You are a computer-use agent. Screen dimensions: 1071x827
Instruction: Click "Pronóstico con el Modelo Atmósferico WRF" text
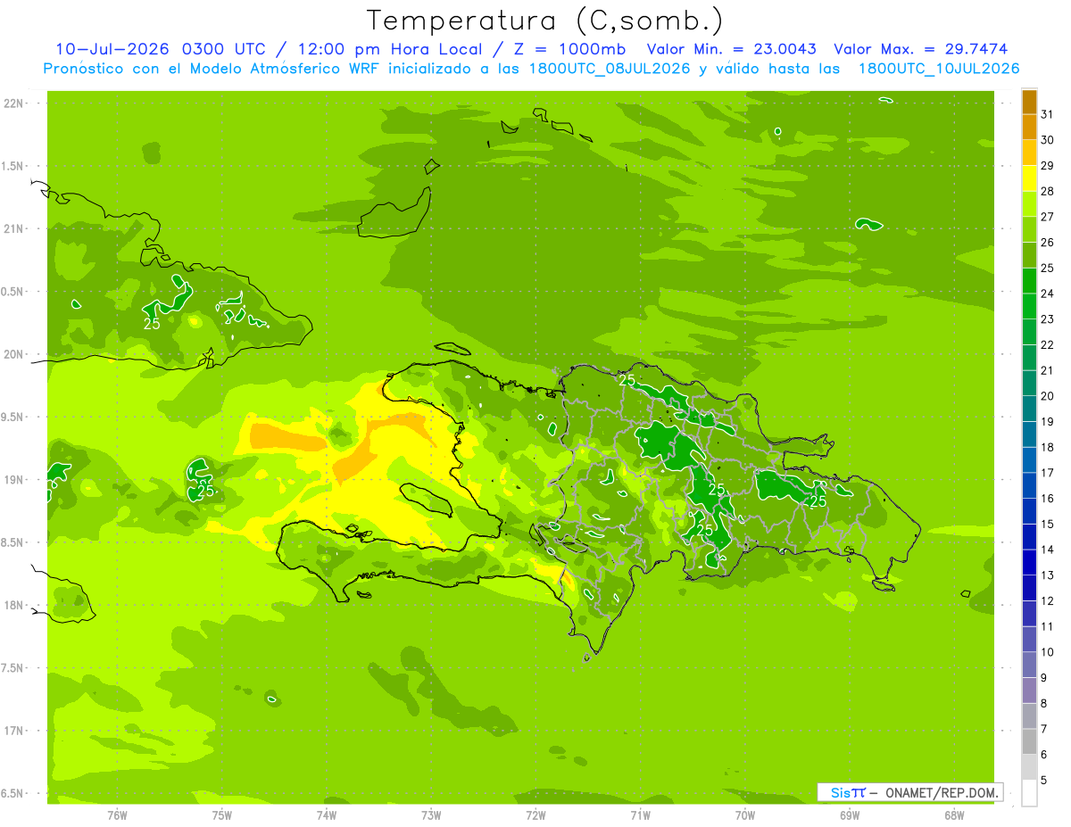coord(211,69)
